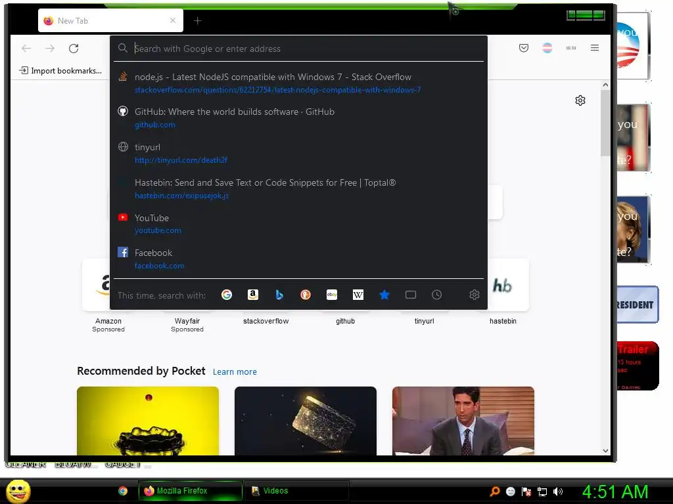Select the New Tab tab
The height and width of the screenshot is (504, 673).
point(110,20)
